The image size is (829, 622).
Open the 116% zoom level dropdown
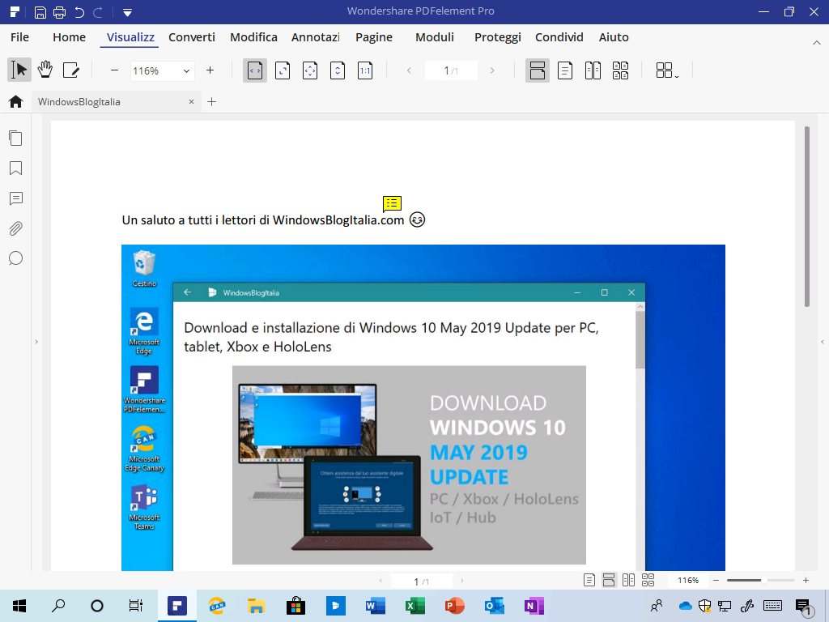186,71
